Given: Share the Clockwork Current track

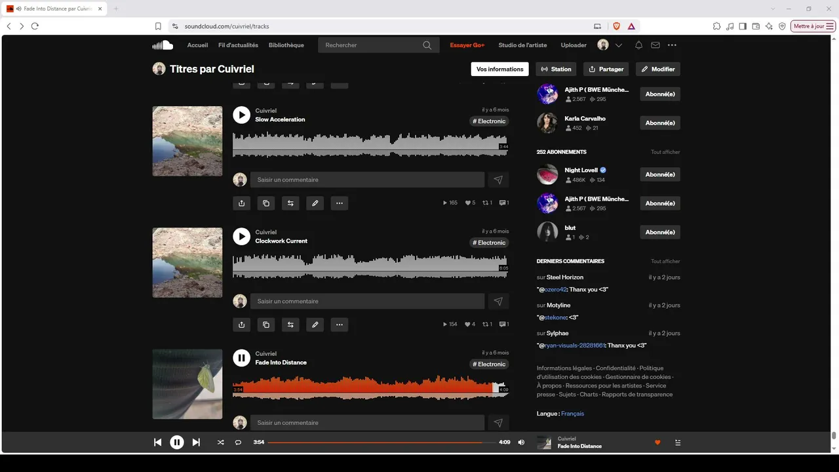Looking at the screenshot, I should [x=241, y=324].
